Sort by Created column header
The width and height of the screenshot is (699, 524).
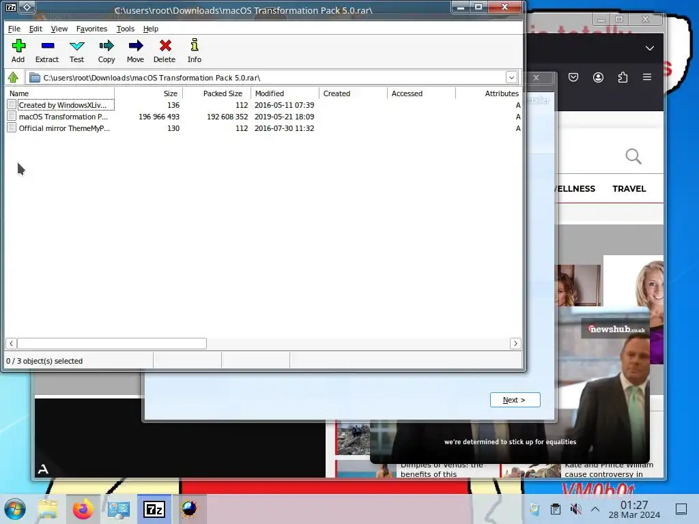[354, 93]
